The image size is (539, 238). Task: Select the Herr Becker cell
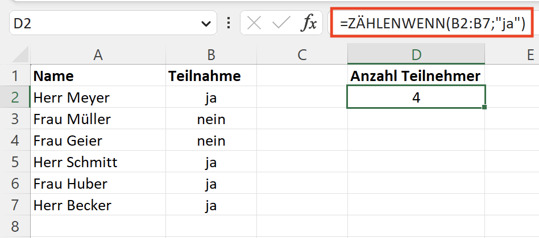[x=98, y=205]
